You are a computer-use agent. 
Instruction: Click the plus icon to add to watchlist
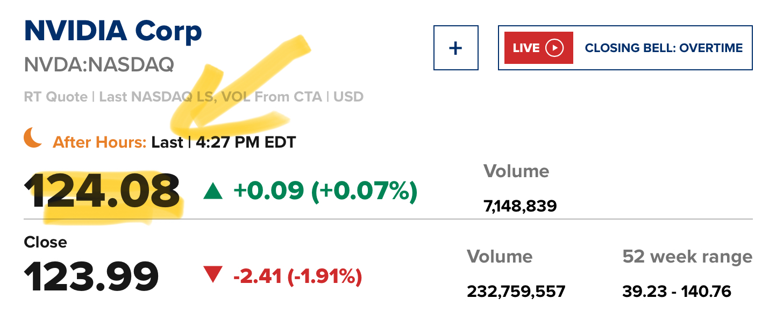(x=455, y=48)
